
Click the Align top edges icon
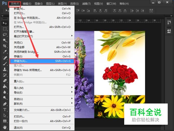(78, 11)
